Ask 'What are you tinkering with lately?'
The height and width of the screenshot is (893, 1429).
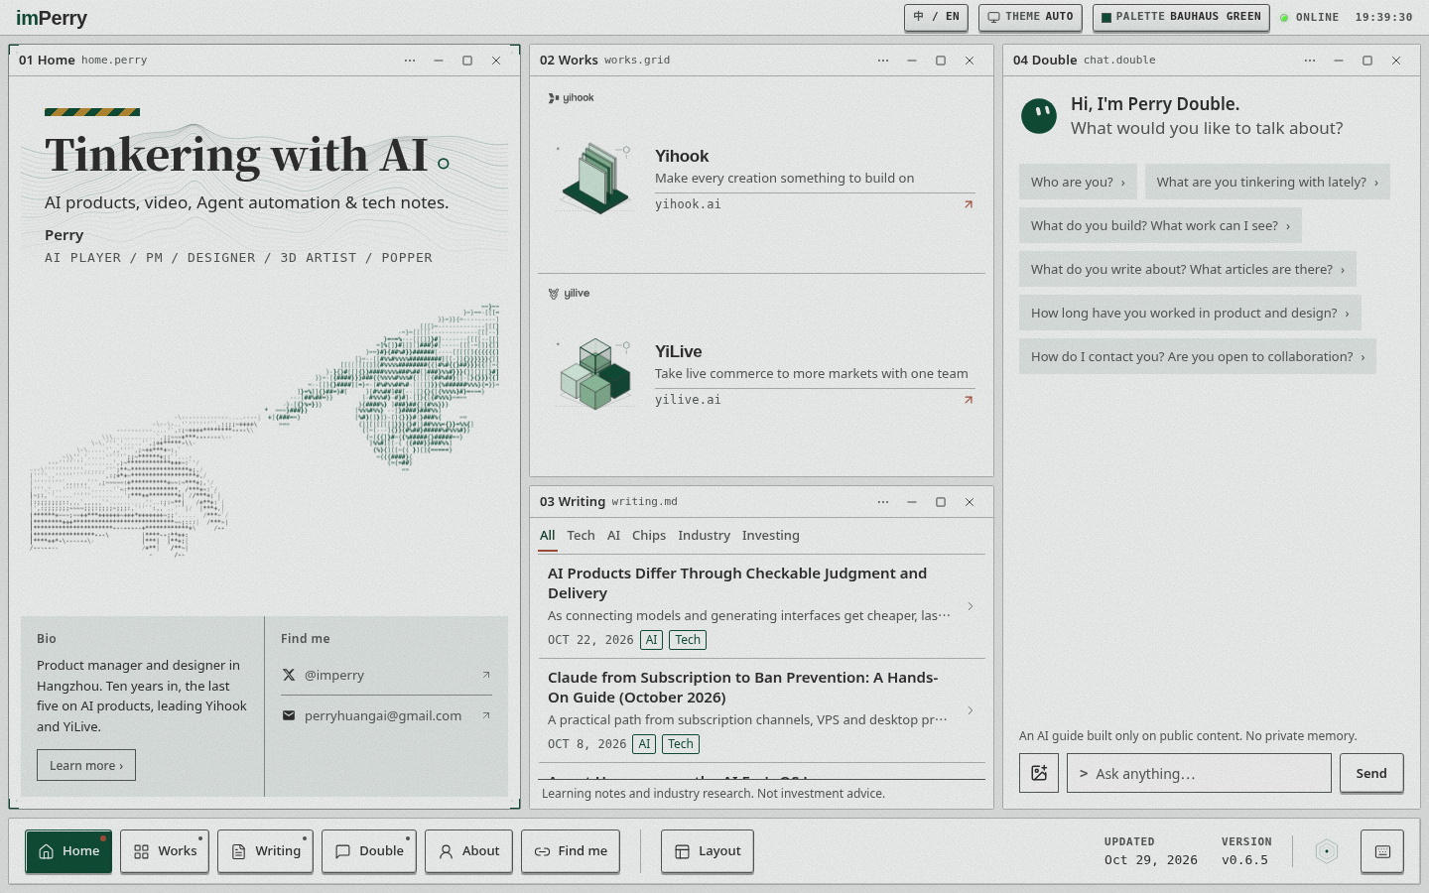(x=1267, y=182)
